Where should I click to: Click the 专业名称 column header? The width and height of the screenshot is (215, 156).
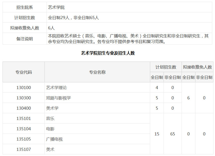[x=97, y=72]
